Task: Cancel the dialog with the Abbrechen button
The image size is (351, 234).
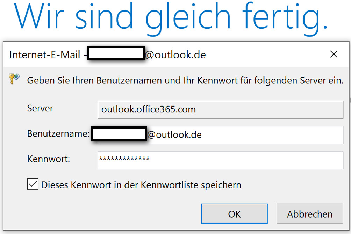Action: click(310, 214)
